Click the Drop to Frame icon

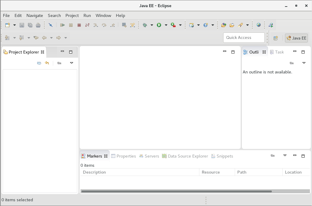coord(124,25)
